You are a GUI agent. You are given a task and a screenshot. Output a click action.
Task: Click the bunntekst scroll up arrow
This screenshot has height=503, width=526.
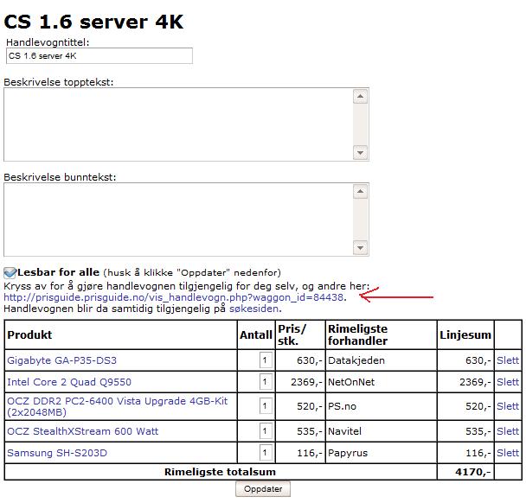coord(361,191)
